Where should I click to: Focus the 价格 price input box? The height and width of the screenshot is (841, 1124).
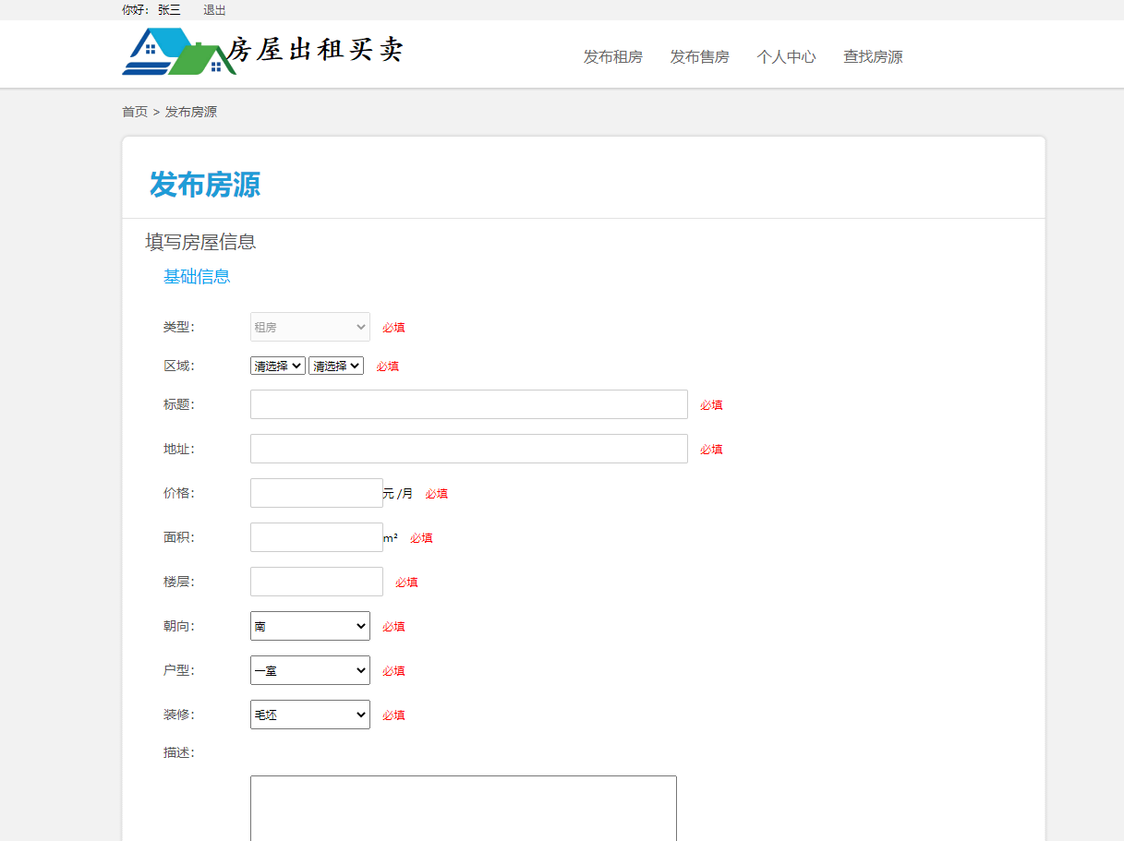pyautogui.click(x=316, y=492)
